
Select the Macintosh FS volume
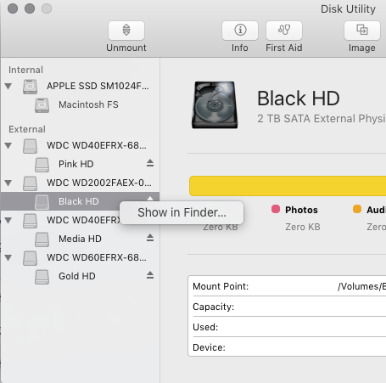pyautogui.click(x=81, y=104)
